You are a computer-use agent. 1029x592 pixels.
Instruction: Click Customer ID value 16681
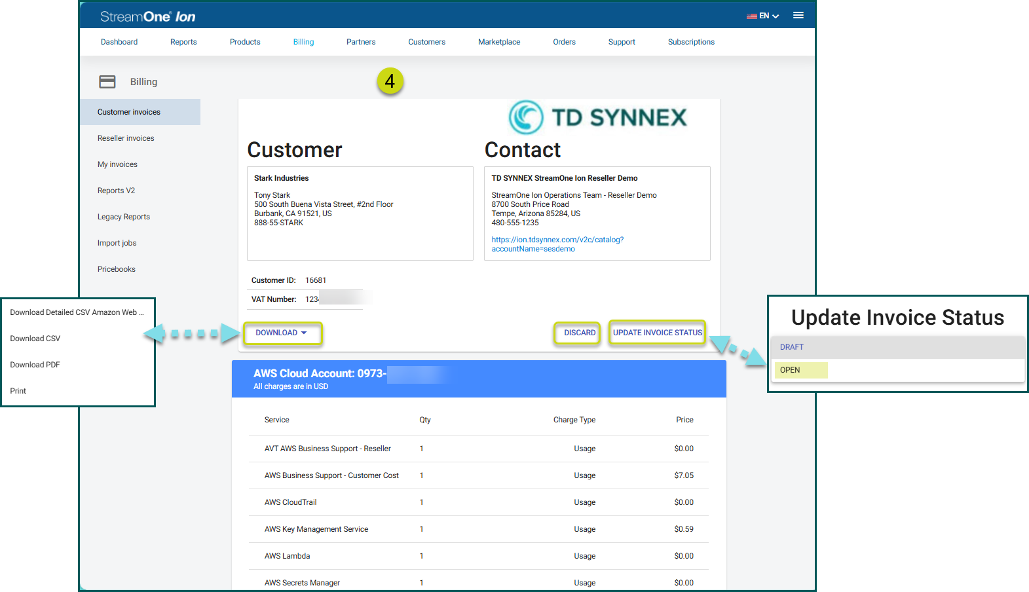[x=316, y=280]
